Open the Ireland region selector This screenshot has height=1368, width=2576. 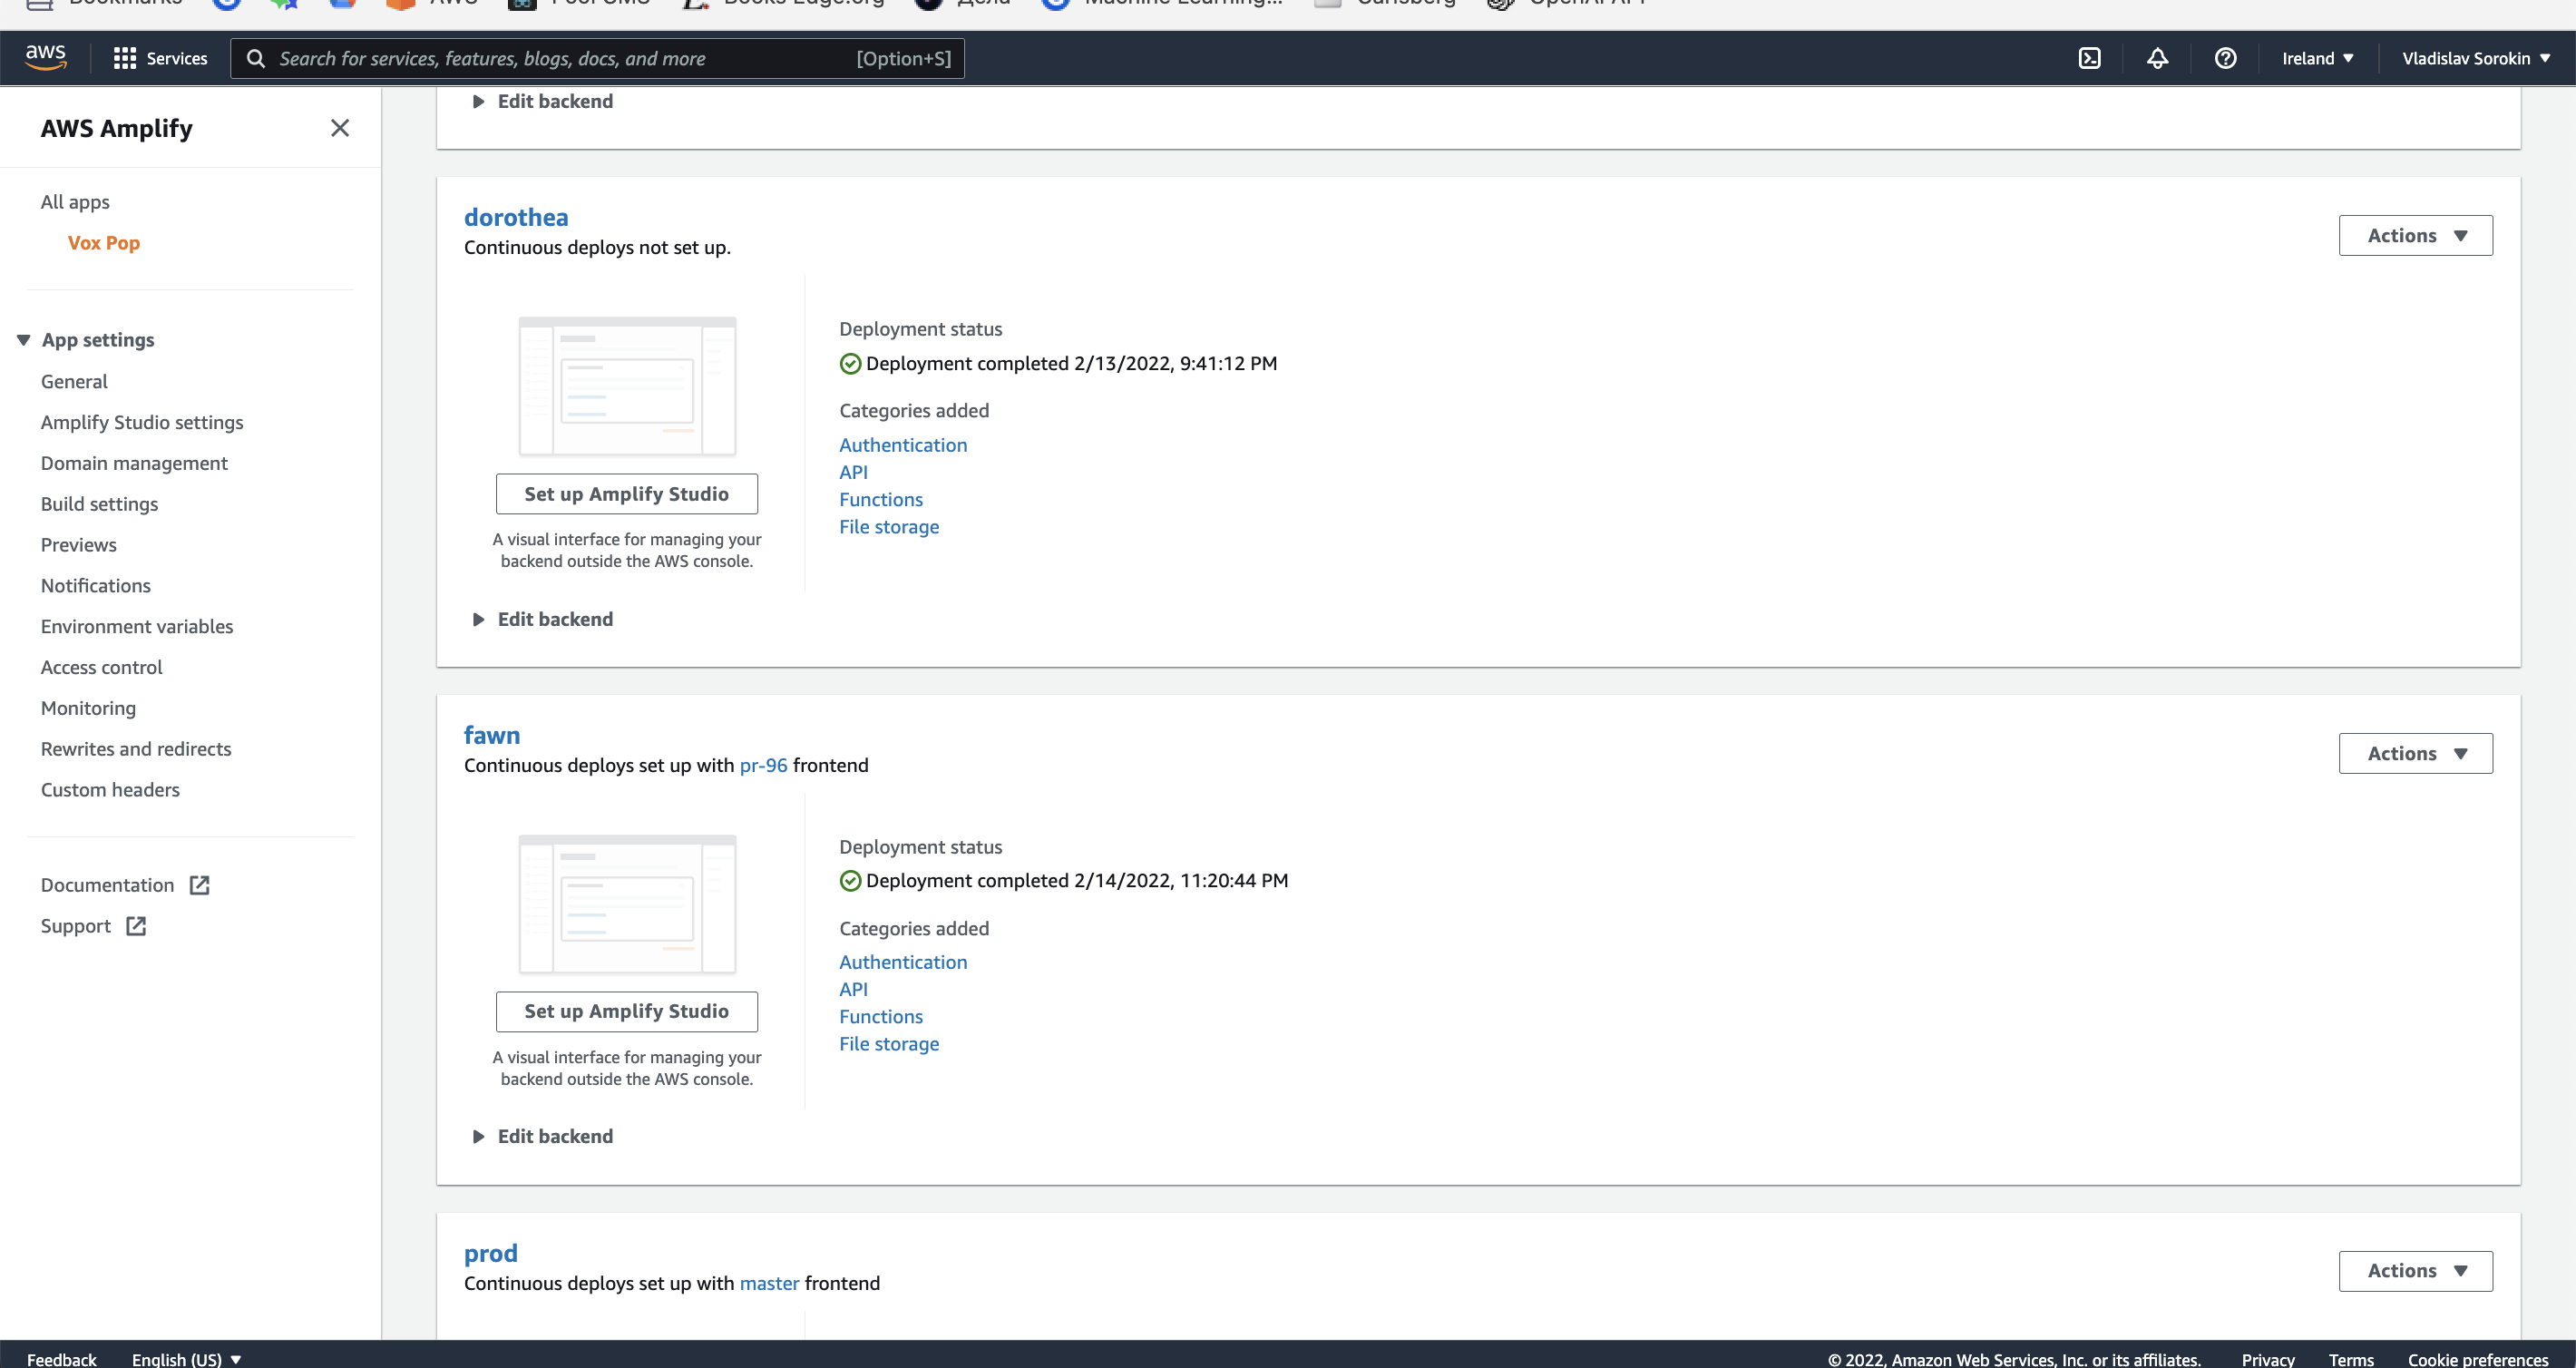click(2318, 58)
